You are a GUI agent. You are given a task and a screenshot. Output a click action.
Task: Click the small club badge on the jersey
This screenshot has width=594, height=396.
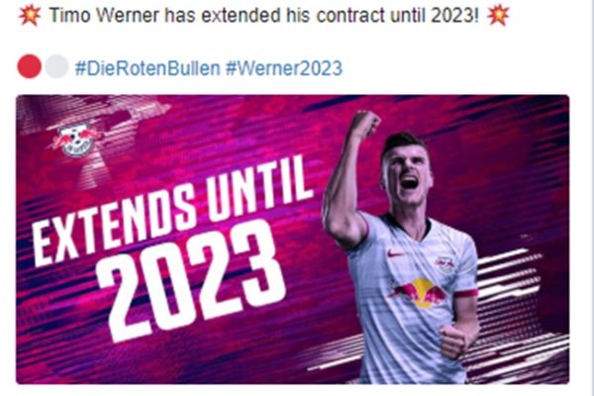[445, 264]
